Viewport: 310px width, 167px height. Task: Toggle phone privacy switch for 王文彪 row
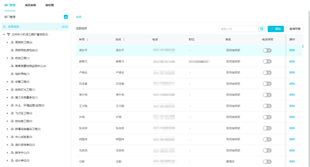267,106
